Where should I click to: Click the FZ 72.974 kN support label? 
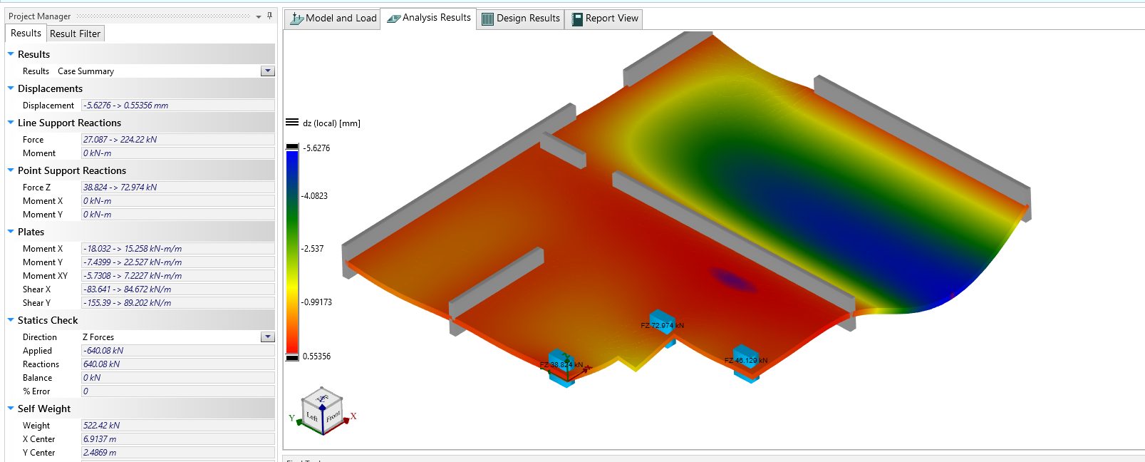[662, 326]
